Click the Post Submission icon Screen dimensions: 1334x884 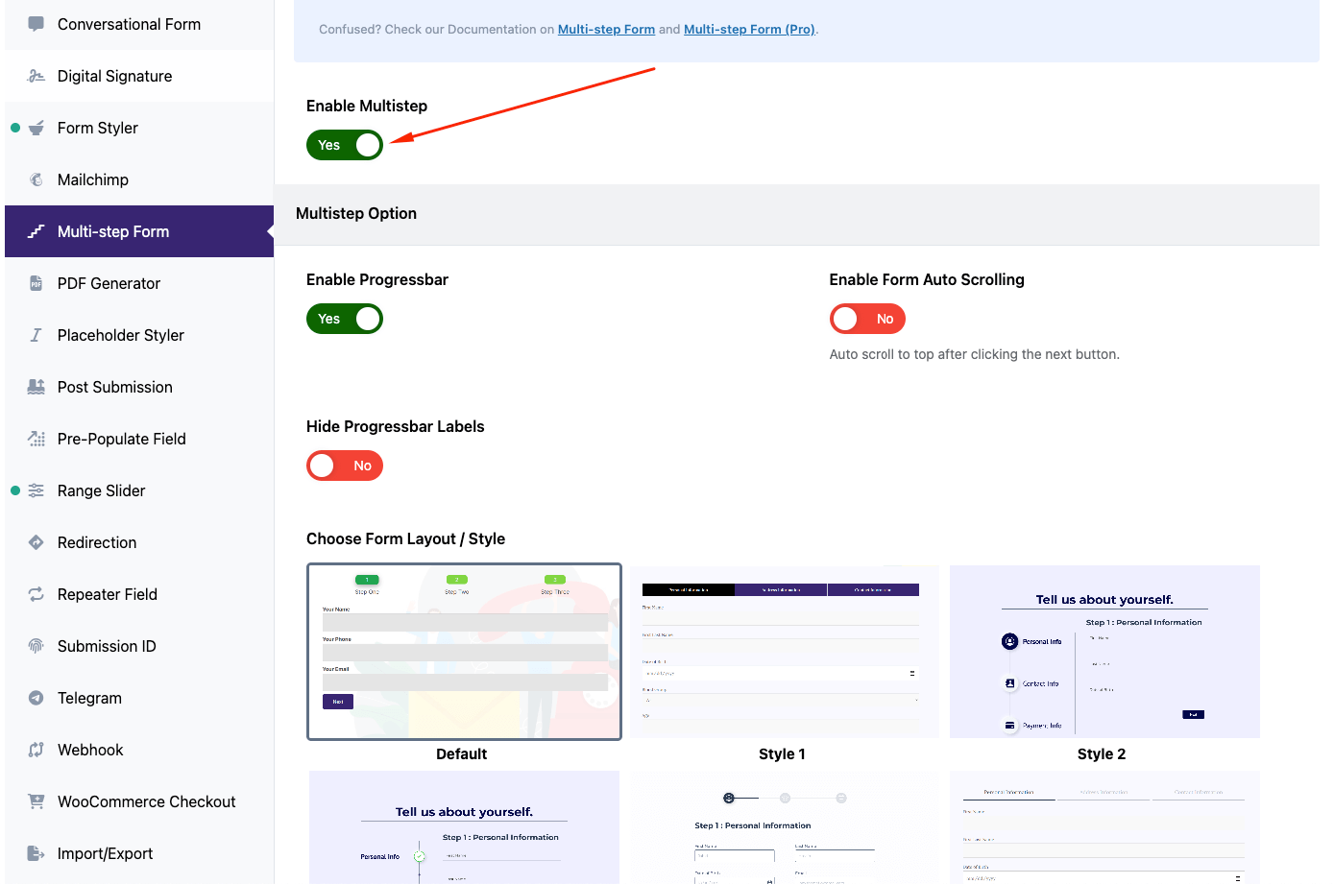coord(37,387)
